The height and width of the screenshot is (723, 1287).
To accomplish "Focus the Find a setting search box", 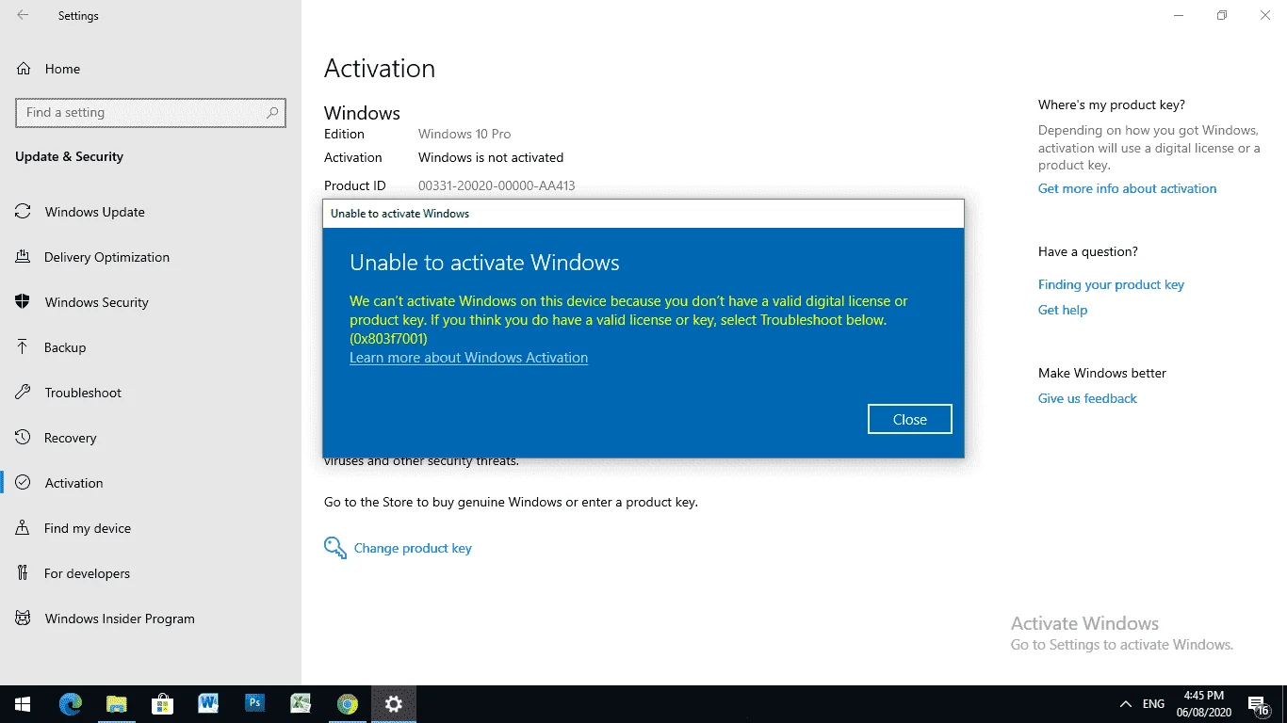I will [x=151, y=113].
